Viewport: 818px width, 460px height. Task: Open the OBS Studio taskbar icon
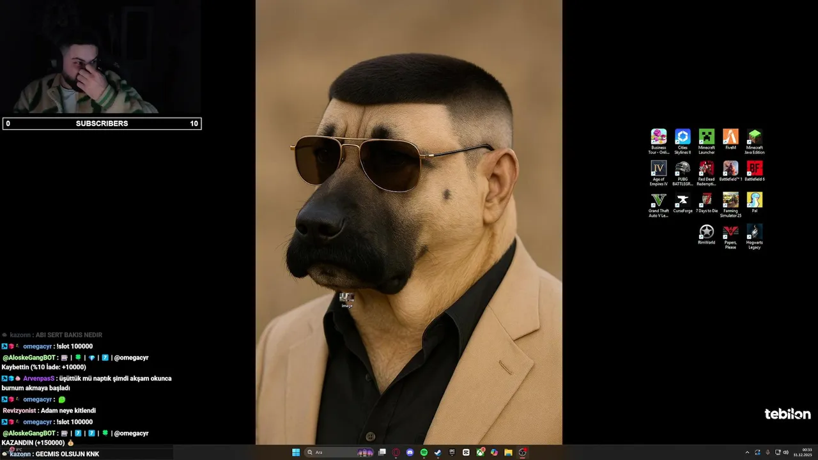pos(522,452)
